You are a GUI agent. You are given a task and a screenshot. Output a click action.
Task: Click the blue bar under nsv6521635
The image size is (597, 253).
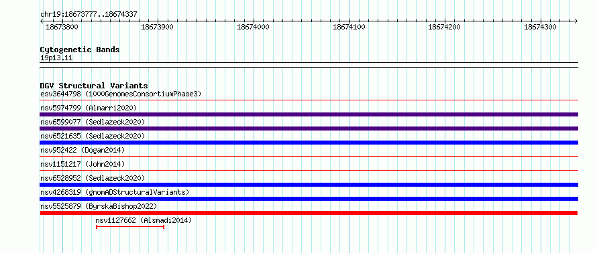pos(309,143)
